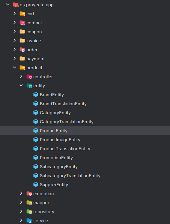Select the CategoryEntity file name

(x=55, y=113)
